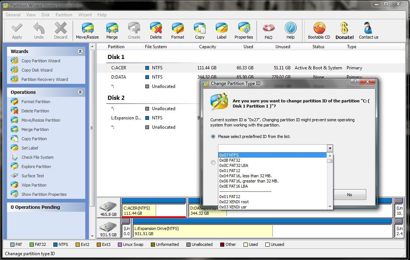410x260 pixels.
Task: Choose Set Label in Operations panel
Action: coord(30,148)
